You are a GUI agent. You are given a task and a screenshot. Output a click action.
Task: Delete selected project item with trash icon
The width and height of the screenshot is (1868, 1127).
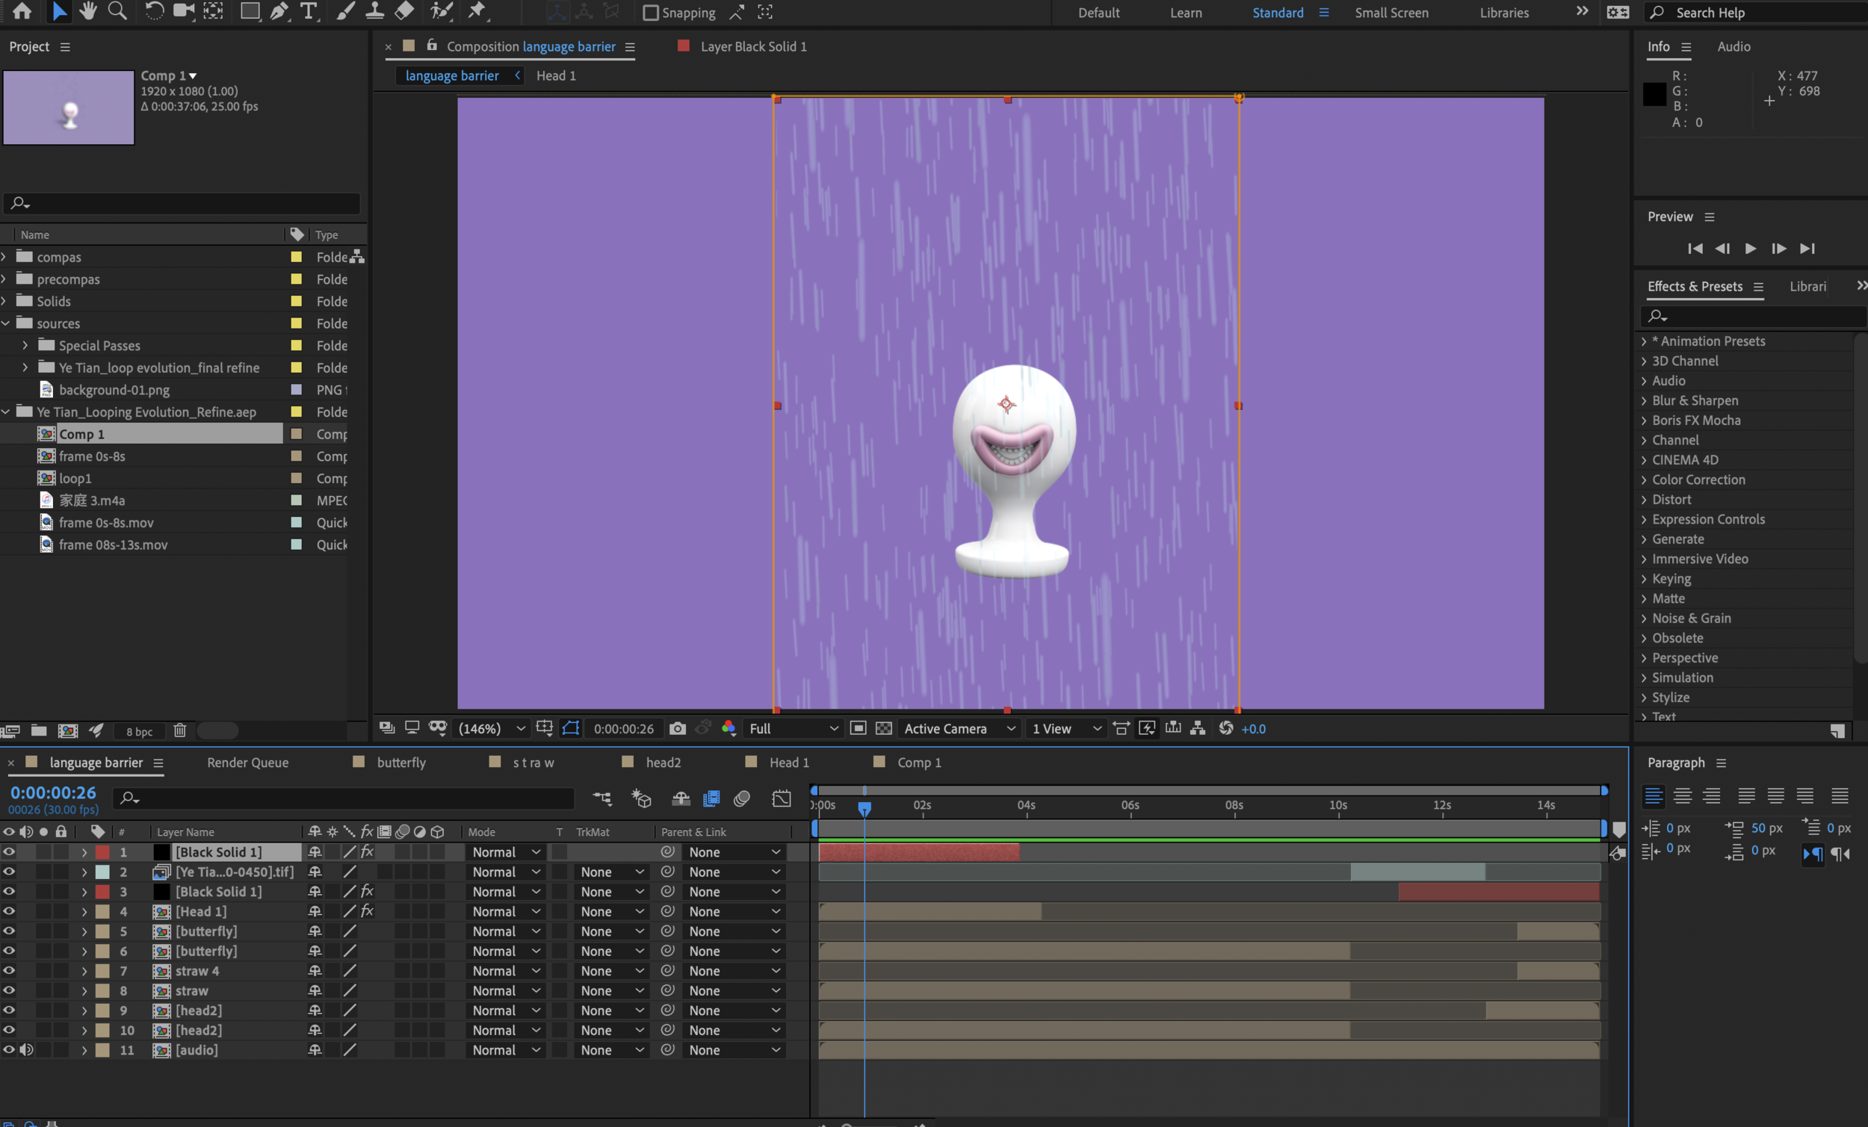pos(179,730)
